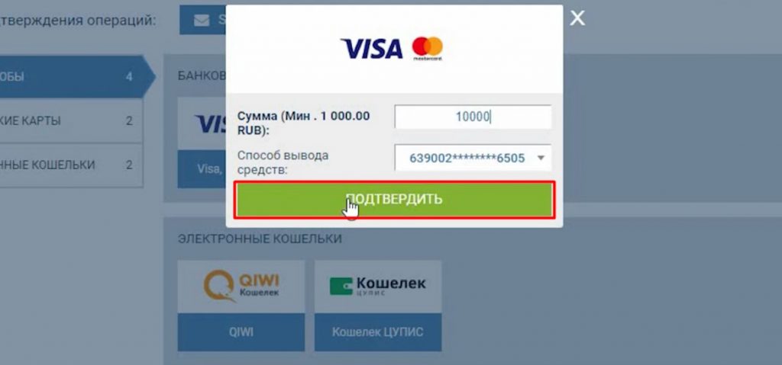The height and width of the screenshot is (365, 782).
Task: Choose the blue QIWI label button
Action: (241, 332)
